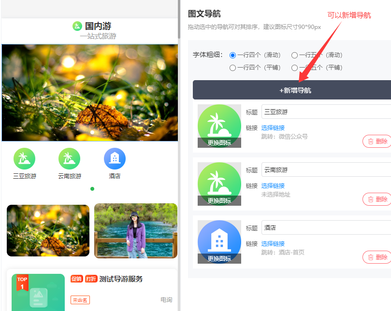Click the TOP 1 ranking badge
Image resolution: width=391 pixels, height=311 pixels.
coord(22,283)
